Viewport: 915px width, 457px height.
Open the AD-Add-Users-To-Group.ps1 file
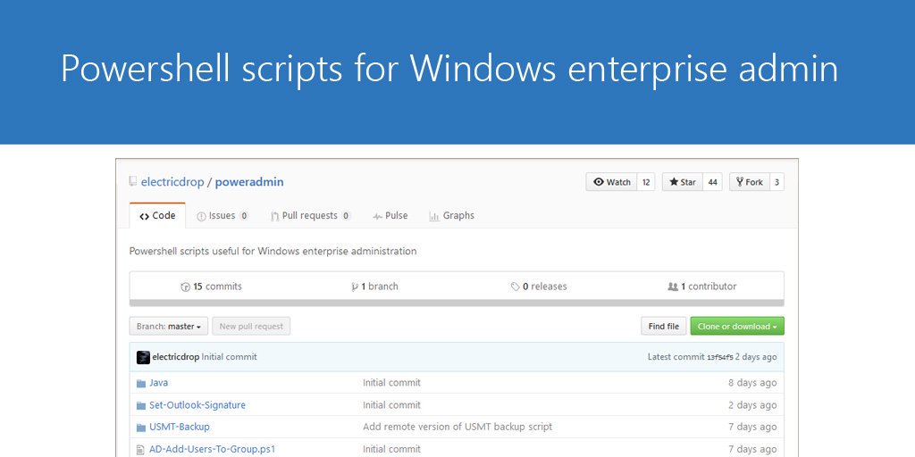pos(213,450)
